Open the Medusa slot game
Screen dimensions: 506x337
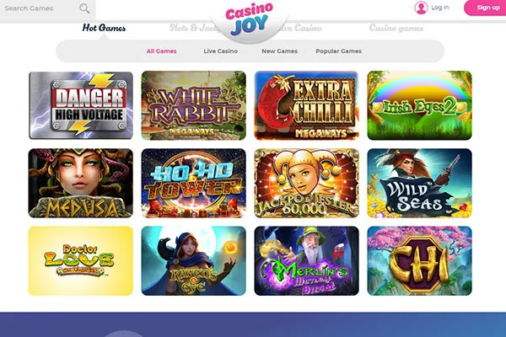tap(81, 183)
